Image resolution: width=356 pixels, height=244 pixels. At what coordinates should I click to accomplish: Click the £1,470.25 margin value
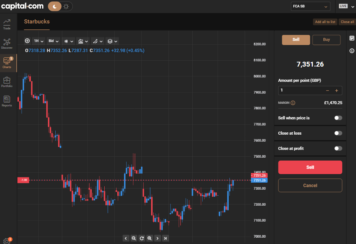(x=333, y=103)
